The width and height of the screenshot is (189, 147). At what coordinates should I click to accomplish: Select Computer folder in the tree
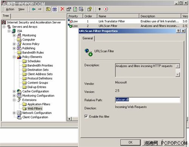[x=29, y=40]
